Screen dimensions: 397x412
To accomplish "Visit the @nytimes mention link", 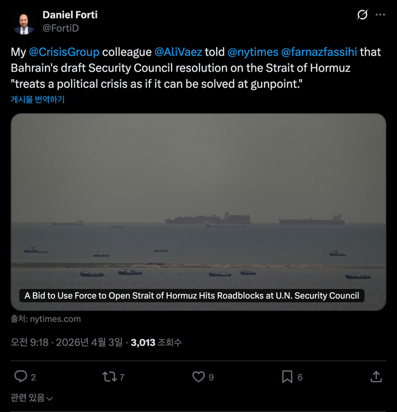I will coord(252,52).
